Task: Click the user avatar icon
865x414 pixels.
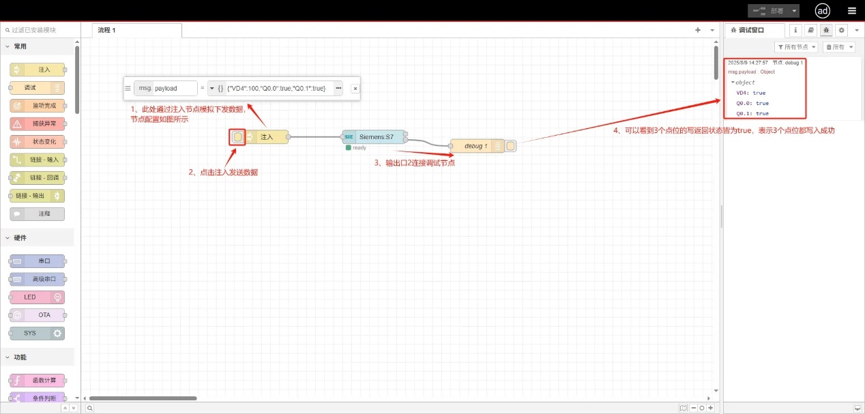Action: (822, 11)
